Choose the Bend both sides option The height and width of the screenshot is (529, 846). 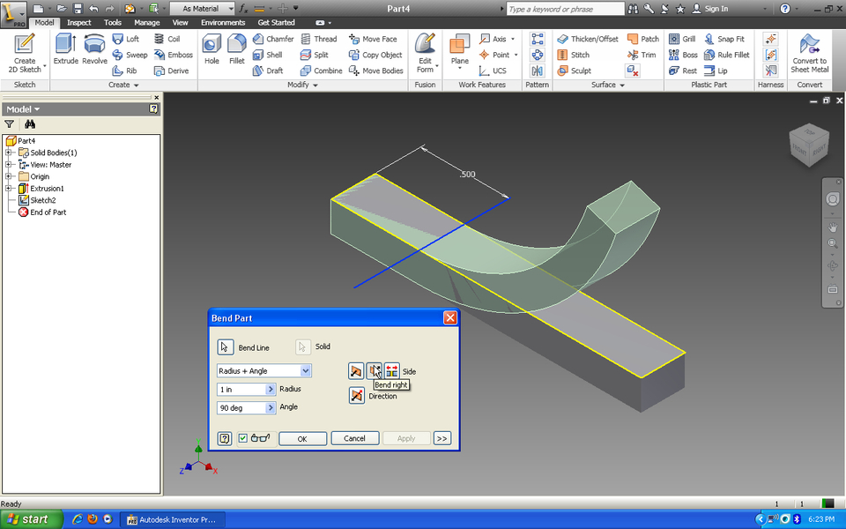pos(390,370)
